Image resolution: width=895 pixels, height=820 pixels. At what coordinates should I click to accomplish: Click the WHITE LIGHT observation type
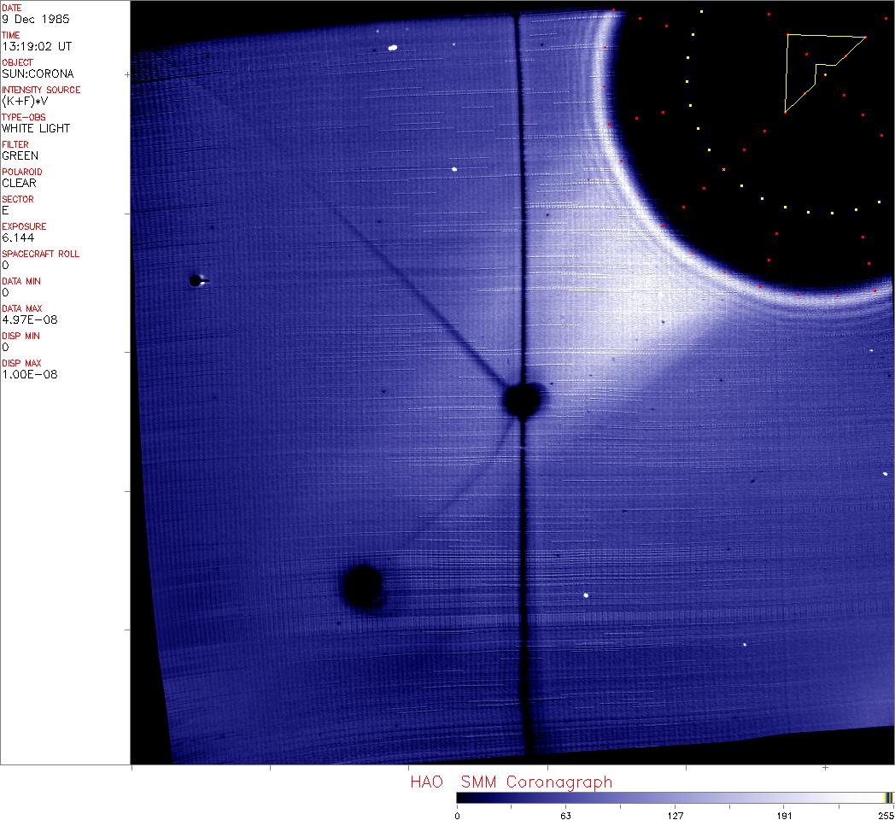point(36,128)
